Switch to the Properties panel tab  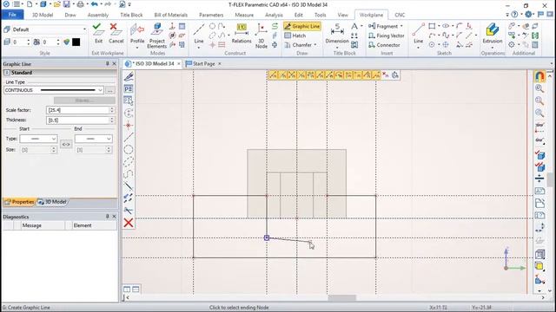coord(19,202)
